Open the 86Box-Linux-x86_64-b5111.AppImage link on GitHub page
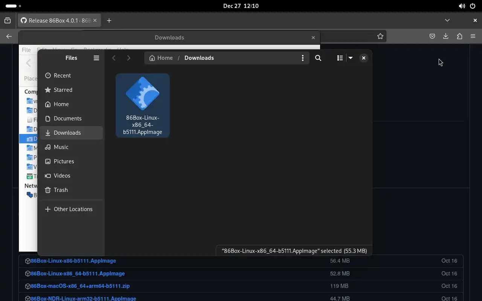482x301 pixels. click(x=78, y=274)
